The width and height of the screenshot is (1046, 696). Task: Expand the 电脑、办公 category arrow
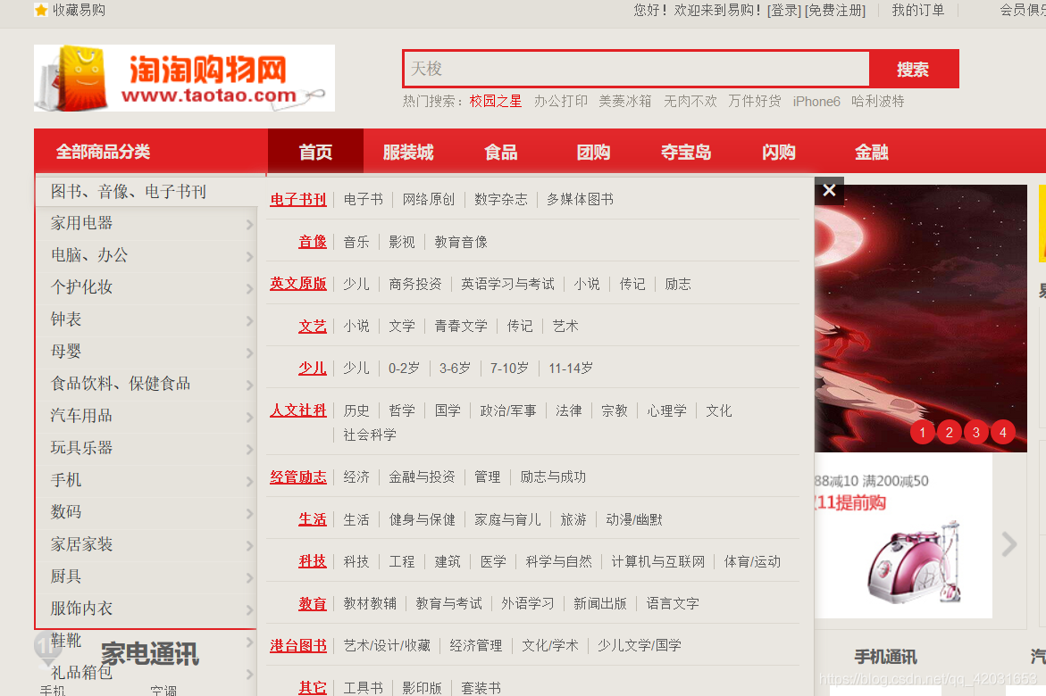point(249,257)
